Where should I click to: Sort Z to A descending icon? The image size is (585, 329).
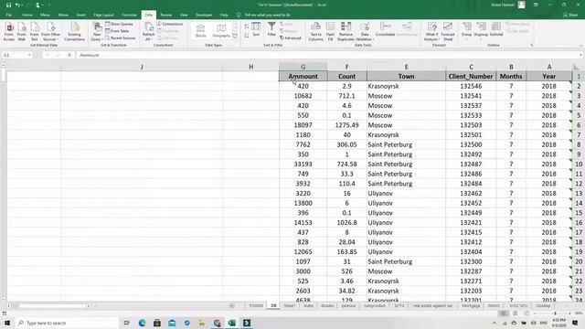(x=247, y=36)
